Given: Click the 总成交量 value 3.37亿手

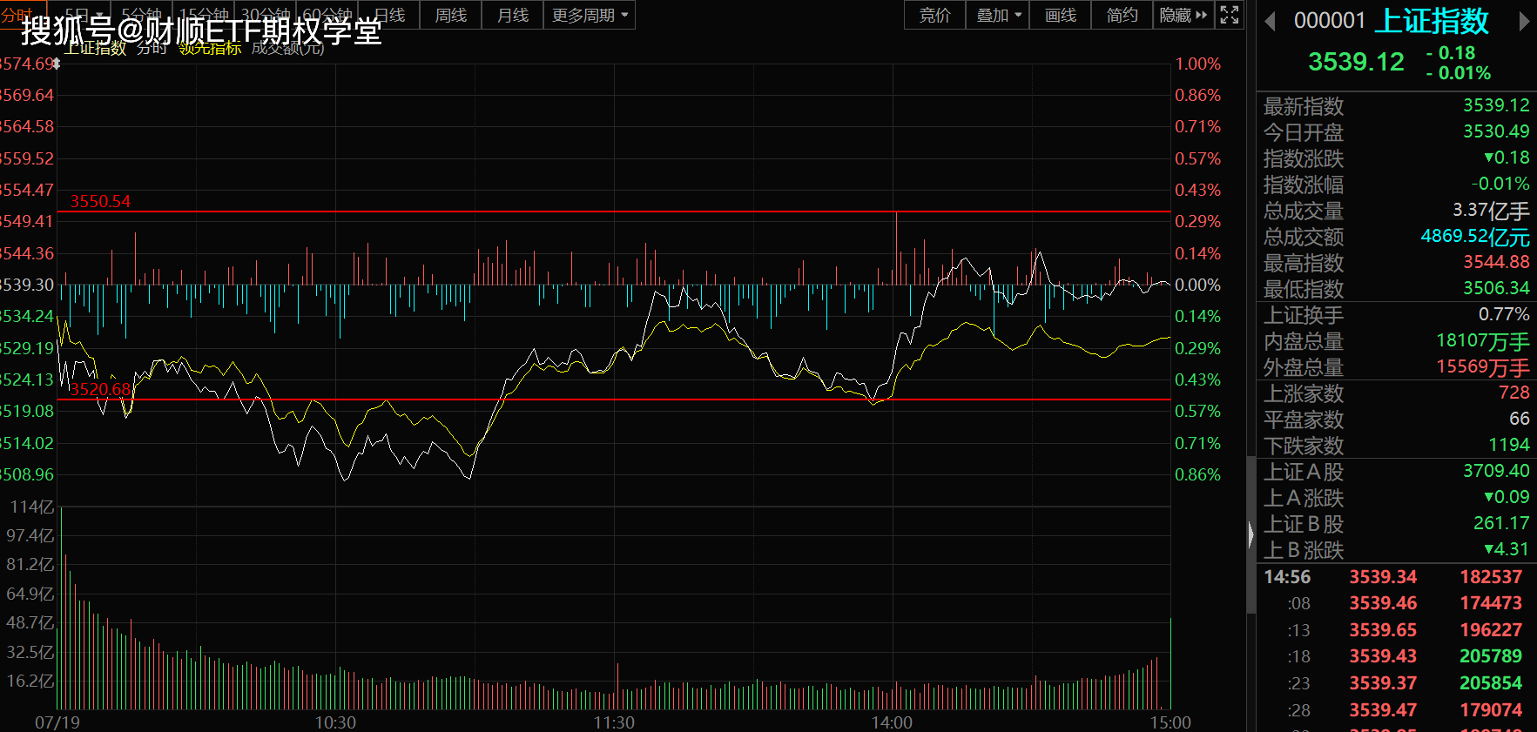Looking at the screenshot, I should (x=1491, y=211).
